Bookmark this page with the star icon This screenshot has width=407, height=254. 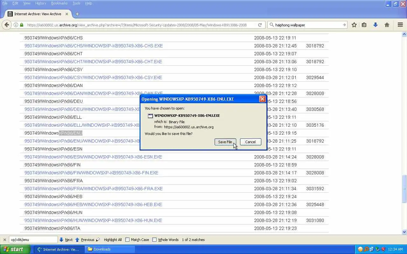pos(354,25)
